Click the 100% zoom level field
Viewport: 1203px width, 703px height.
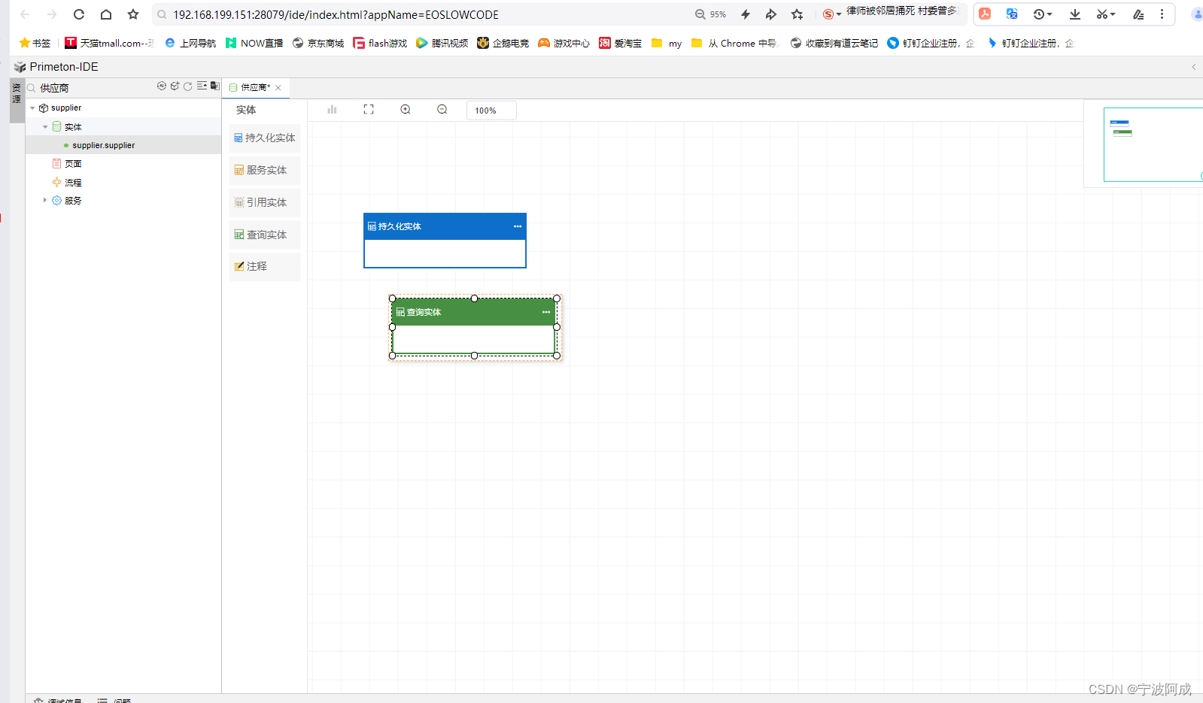(491, 111)
